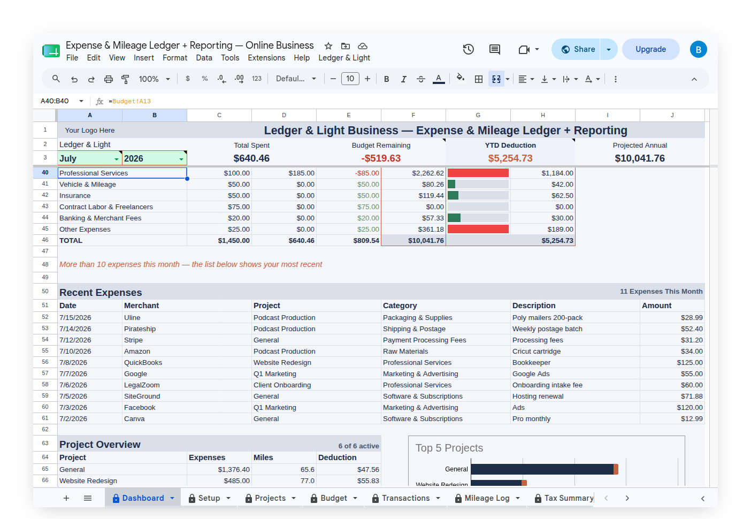Open horizontal align options
Viewport: 751px width, 519px height.
tap(526, 79)
